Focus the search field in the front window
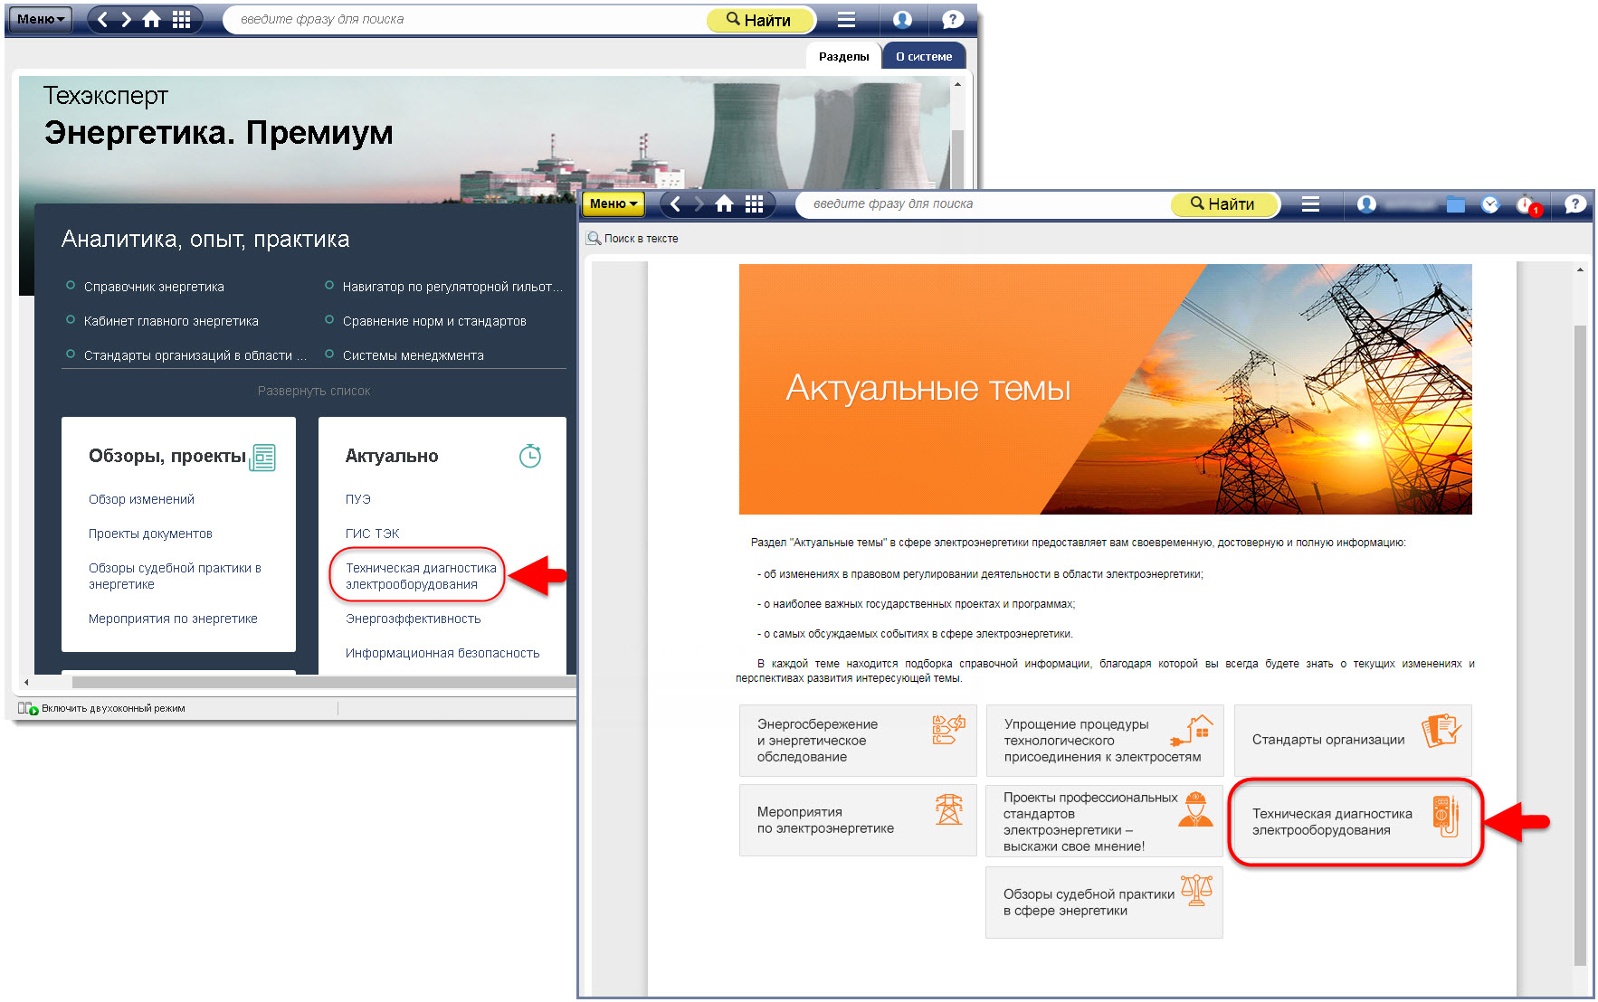This screenshot has width=1598, height=1002. coord(984,203)
